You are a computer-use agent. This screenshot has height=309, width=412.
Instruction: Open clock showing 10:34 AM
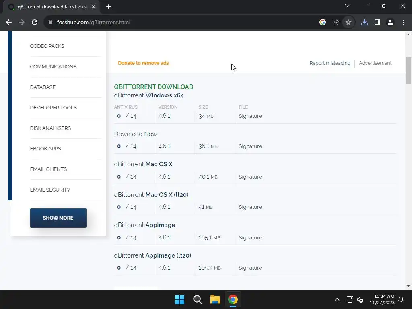click(x=382, y=299)
